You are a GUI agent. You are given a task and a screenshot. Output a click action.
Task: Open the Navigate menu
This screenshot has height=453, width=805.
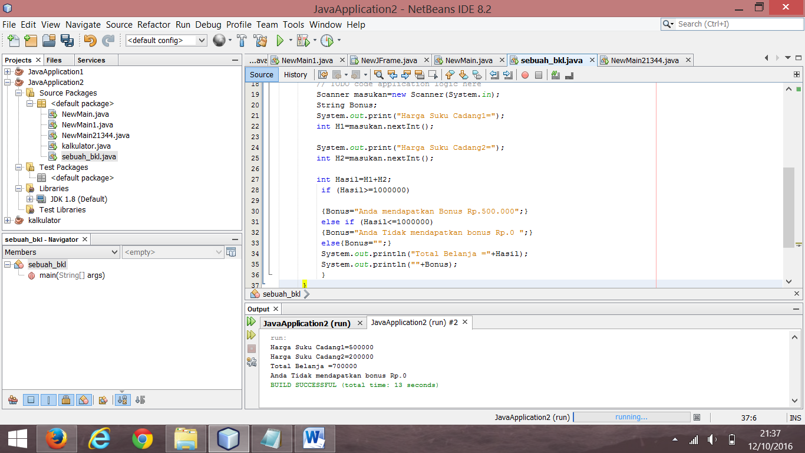(83, 25)
